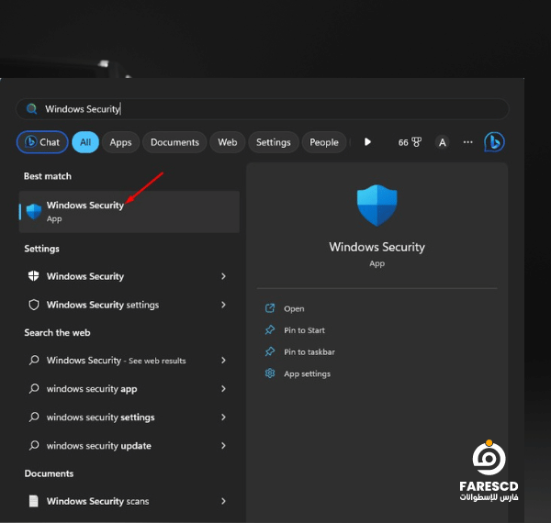Click the gear icon beside App settings
Image resolution: width=551 pixels, height=523 pixels.
tap(270, 373)
